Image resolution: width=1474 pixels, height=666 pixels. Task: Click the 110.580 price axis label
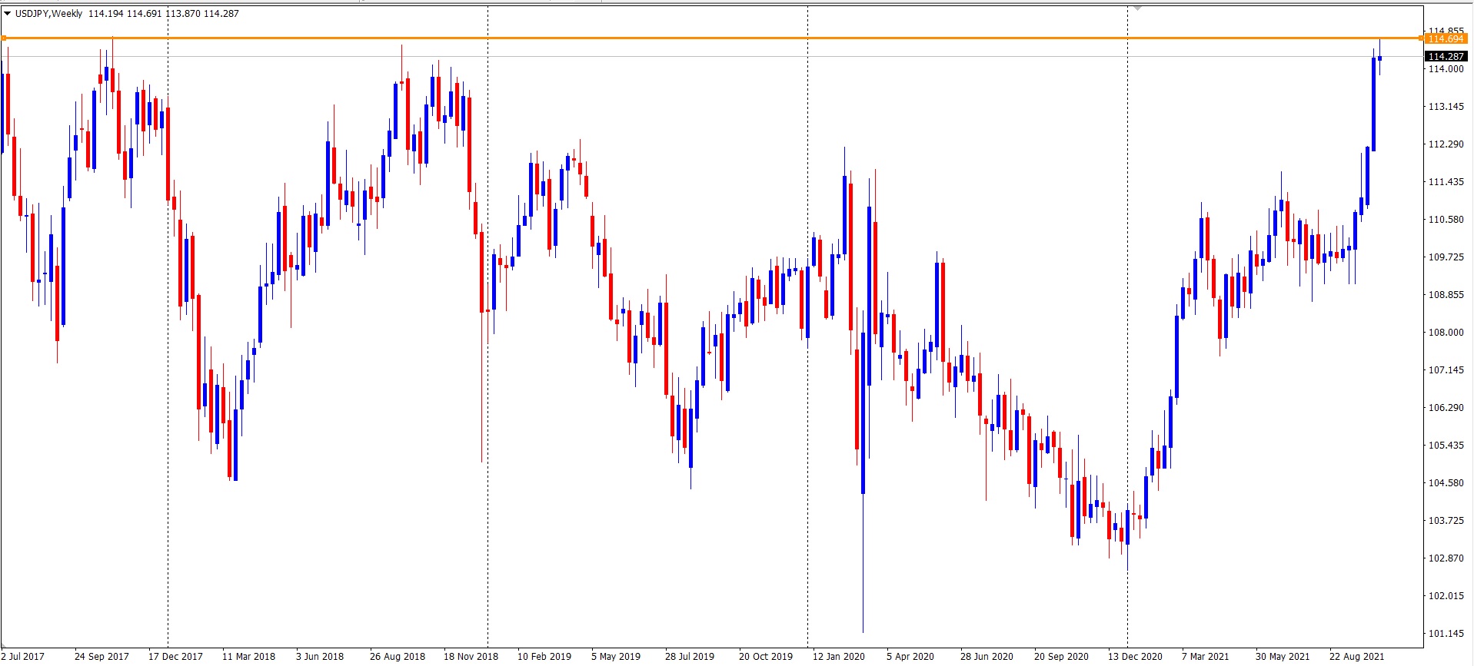(x=1446, y=219)
